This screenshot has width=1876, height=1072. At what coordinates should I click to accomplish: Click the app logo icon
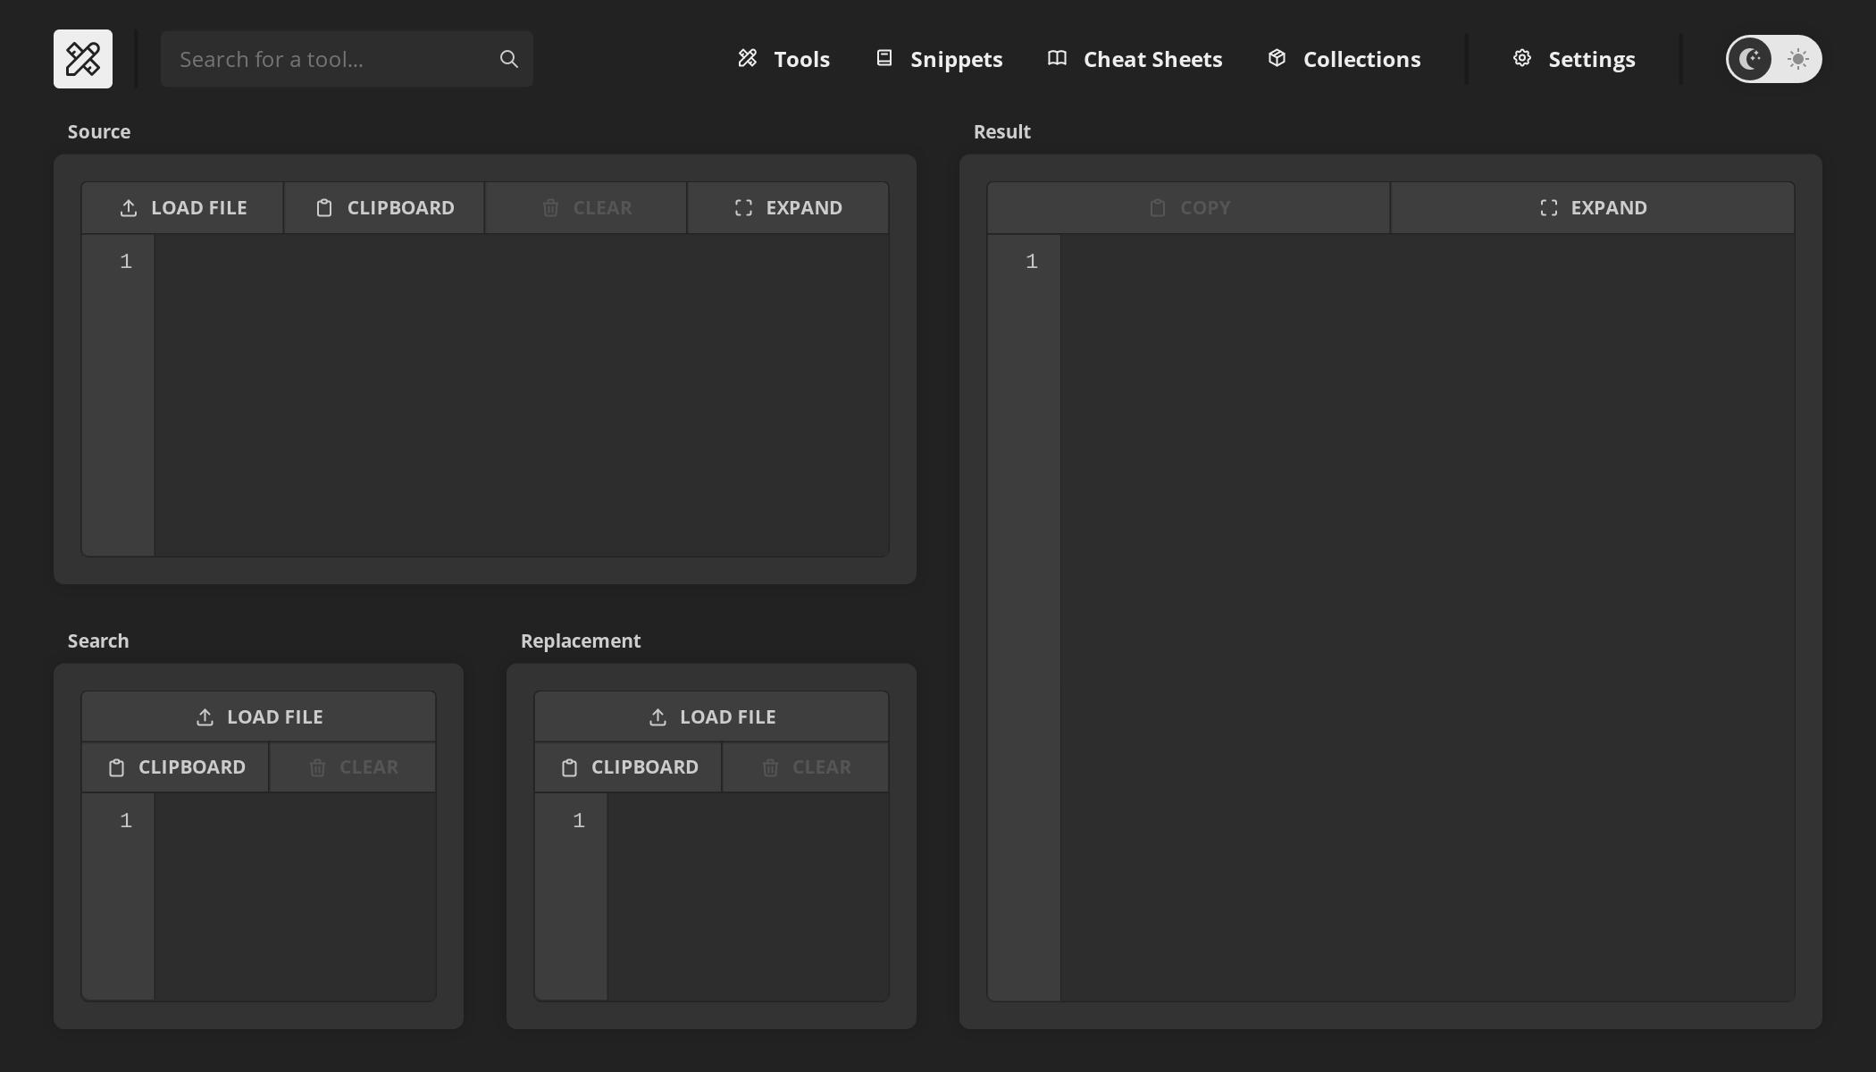coord(83,58)
